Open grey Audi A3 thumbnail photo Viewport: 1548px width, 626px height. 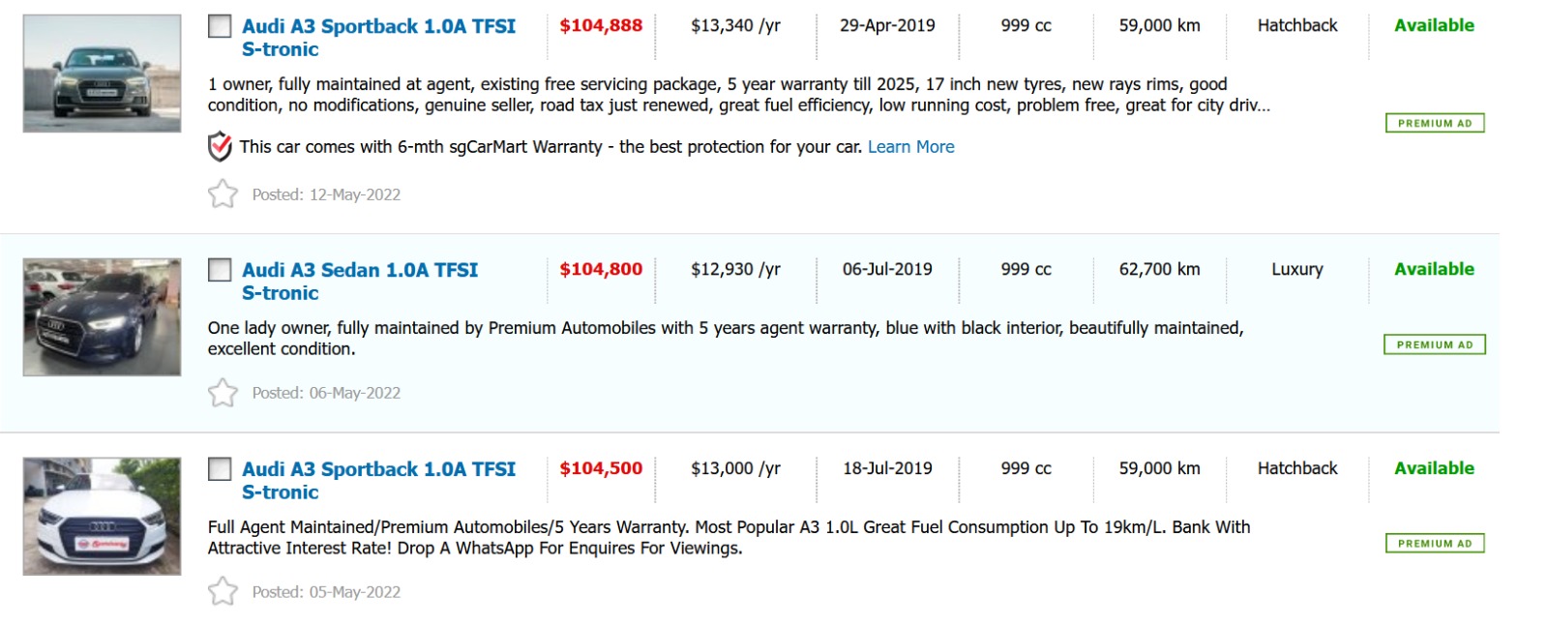pyautogui.click(x=102, y=74)
